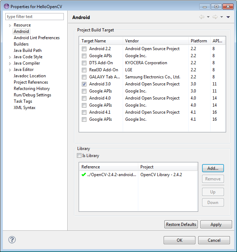The height and width of the screenshot is (252, 237).
Task: Click the Apply button
Action: point(216,224)
